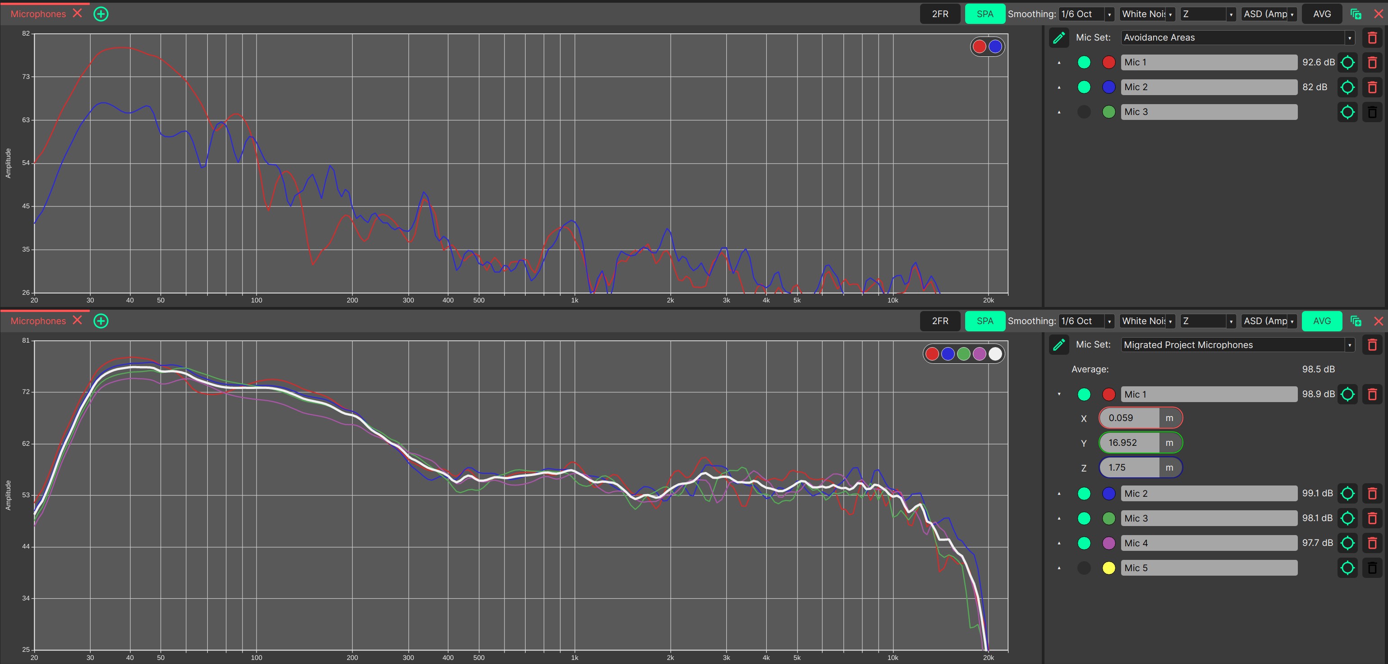Enable Mic 5 visibility toggle
Screen dimensions: 1388x664
(1084, 568)
